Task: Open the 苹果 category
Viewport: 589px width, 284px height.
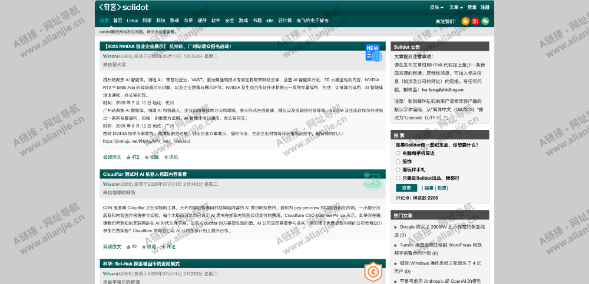Action: click(x=188, y=21)
